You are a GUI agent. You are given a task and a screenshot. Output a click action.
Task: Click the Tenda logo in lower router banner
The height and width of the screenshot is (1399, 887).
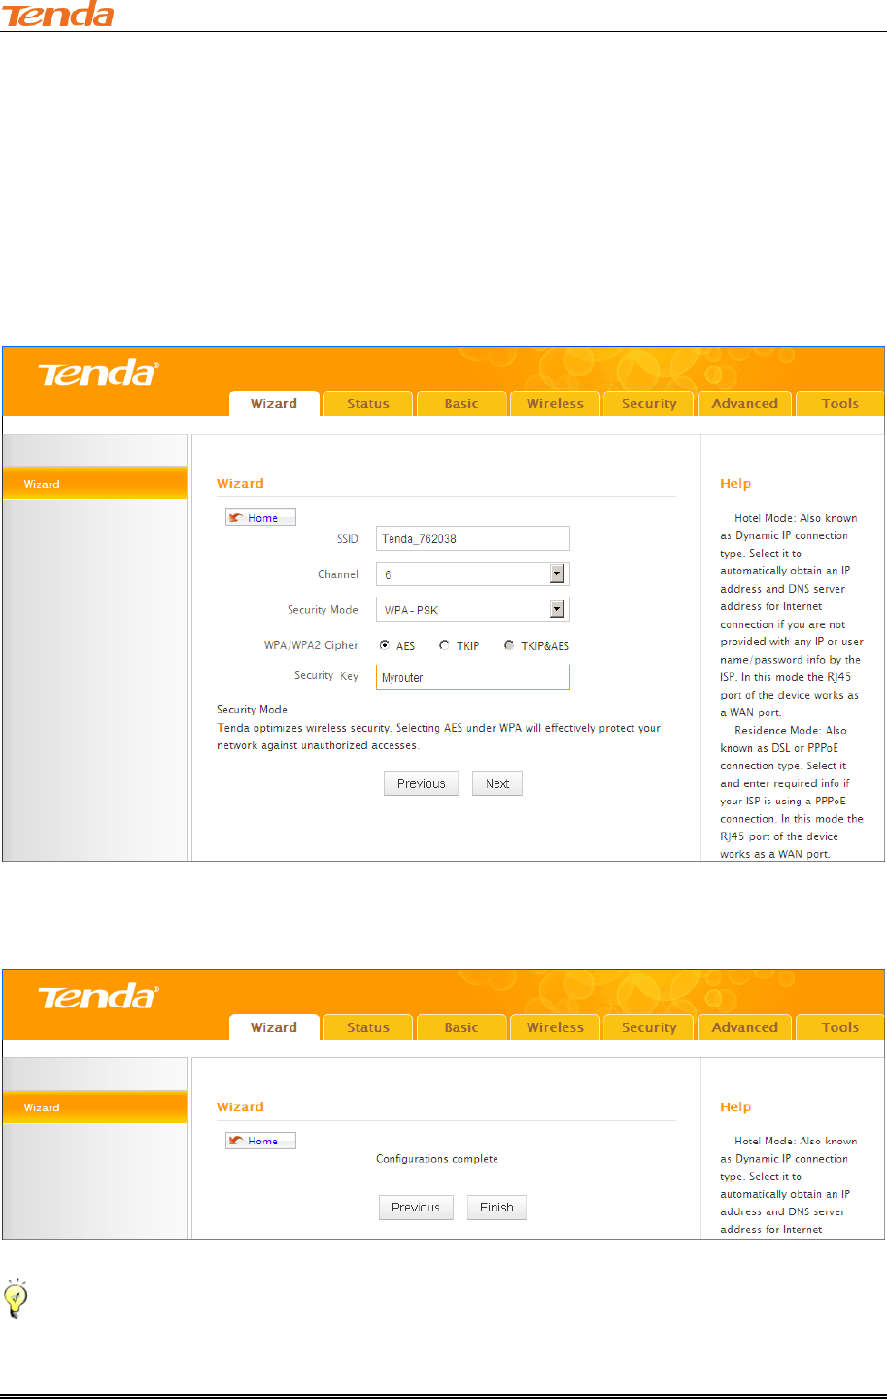pyautogui.click(x=98, y=997)
